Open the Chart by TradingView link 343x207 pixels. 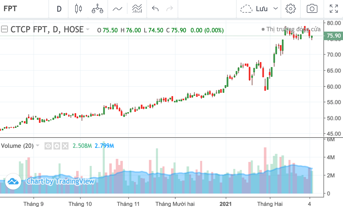[x=60, y=181]
